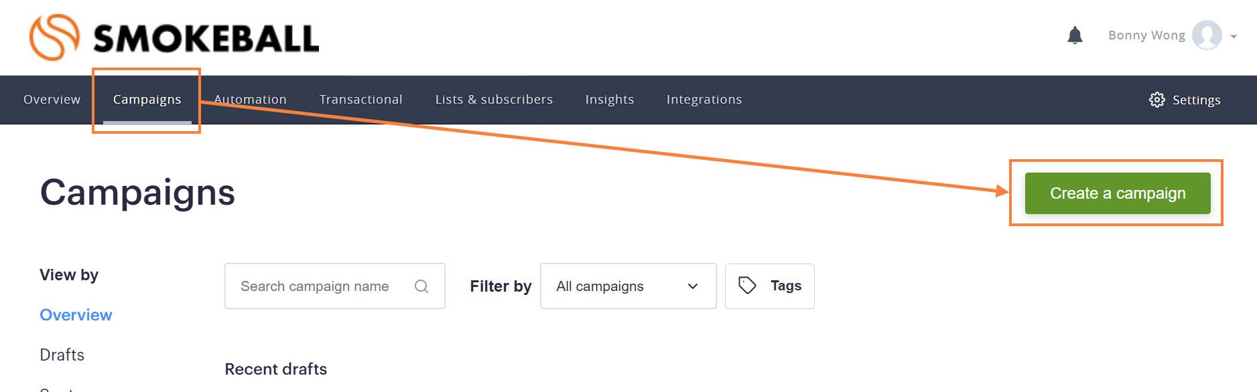Click the Settings gear icon
This screenshot has height=392, width=1257.
click(1156, 100)
